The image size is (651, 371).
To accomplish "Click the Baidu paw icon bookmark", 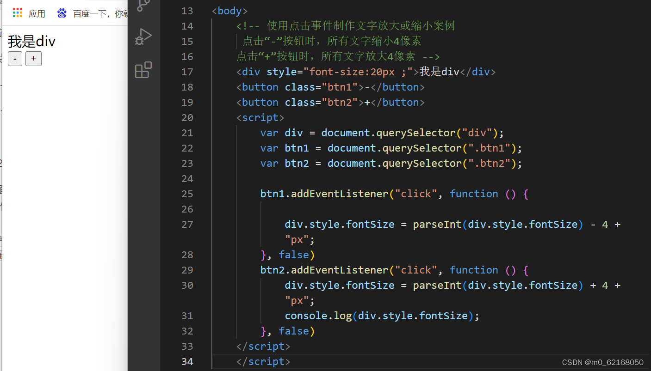I will 62,12.
